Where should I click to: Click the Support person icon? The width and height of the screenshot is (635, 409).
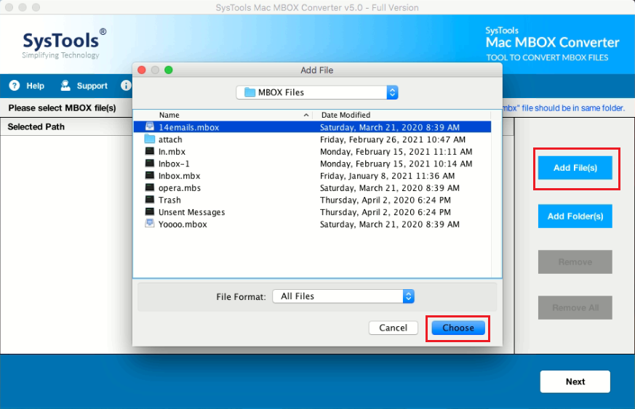[65, 85]
